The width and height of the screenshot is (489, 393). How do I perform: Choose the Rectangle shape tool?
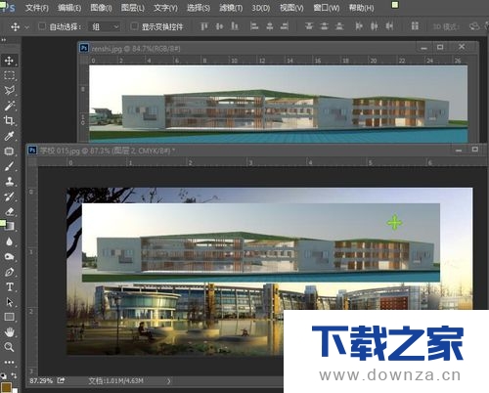point(9,317)
